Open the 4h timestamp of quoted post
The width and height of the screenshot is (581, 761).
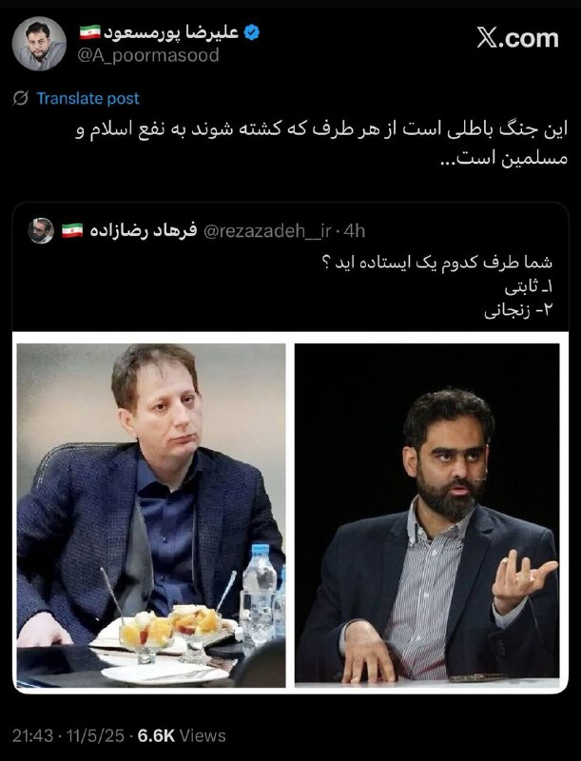coord(355,231)
